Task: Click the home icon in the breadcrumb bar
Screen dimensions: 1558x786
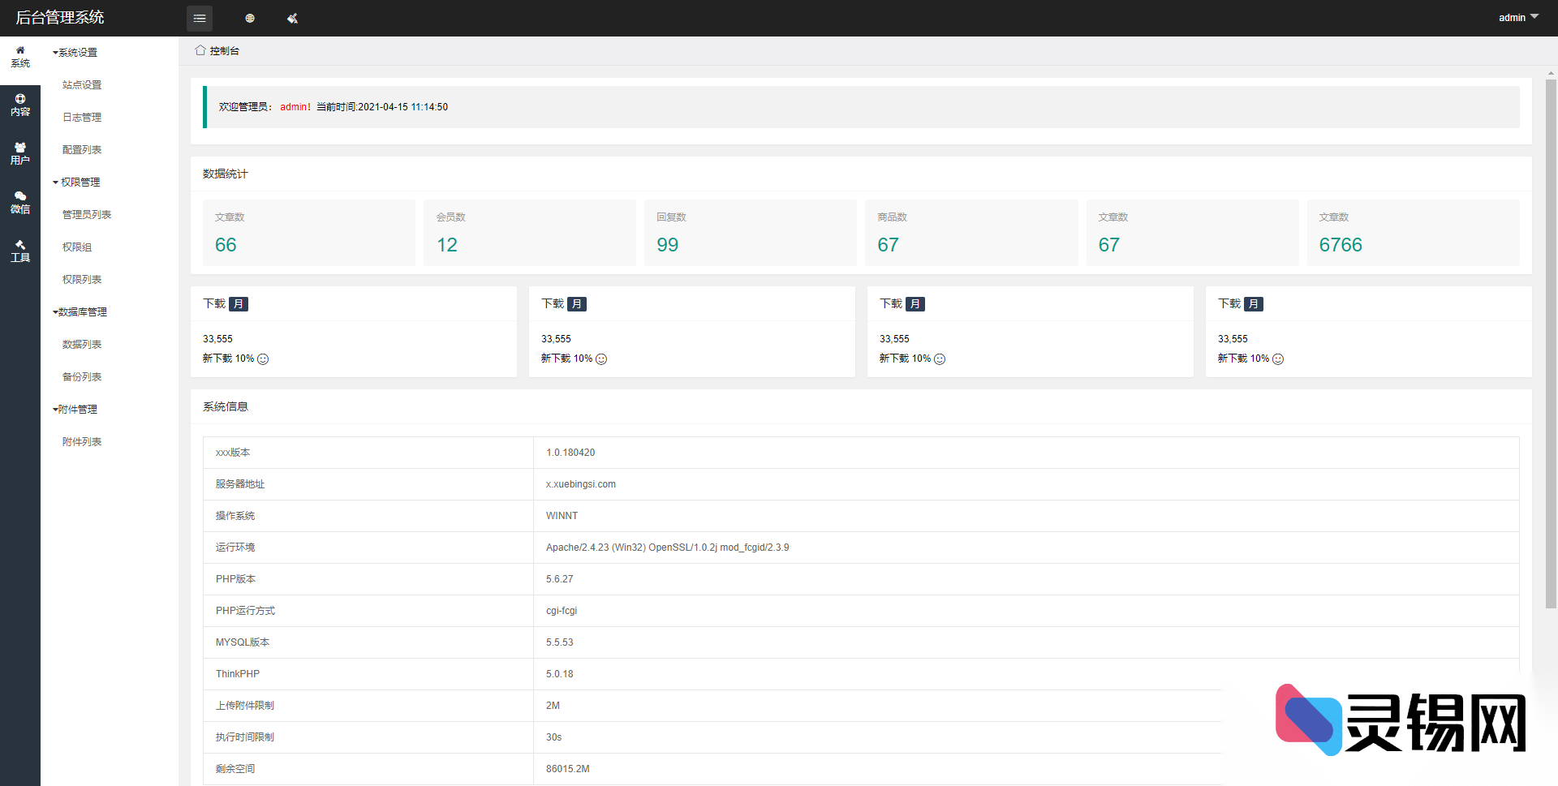Action: click(200, 49)
